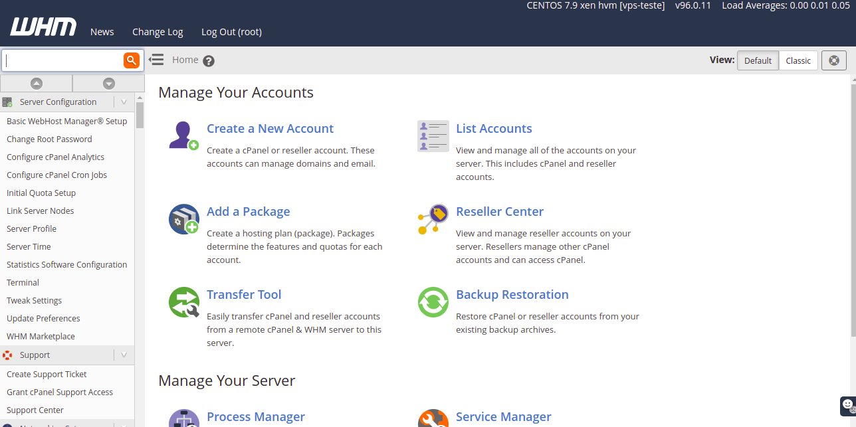Open Change Root Password
Image resolution: width=856 pixels, height=427 pixels.
pyautogui.click(x=49, y=139)
